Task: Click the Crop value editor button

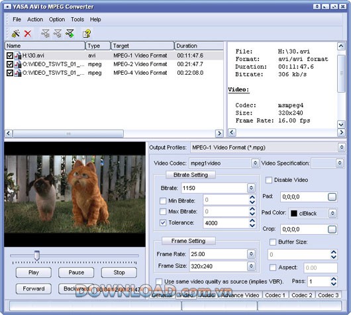Action: point(332,229)
